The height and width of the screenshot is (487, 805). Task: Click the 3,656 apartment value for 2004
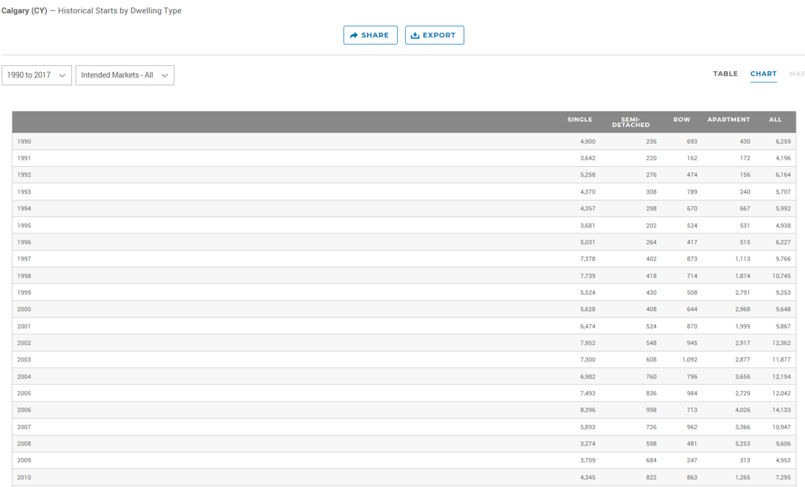[743, 376]
